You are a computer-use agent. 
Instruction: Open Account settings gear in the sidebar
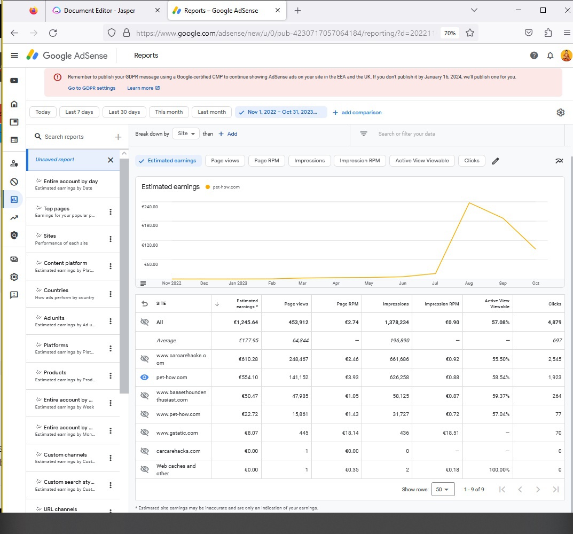click(14, 277)
